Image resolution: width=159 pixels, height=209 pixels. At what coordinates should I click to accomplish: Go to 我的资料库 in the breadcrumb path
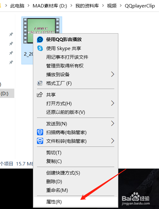(x=87, y=6)
